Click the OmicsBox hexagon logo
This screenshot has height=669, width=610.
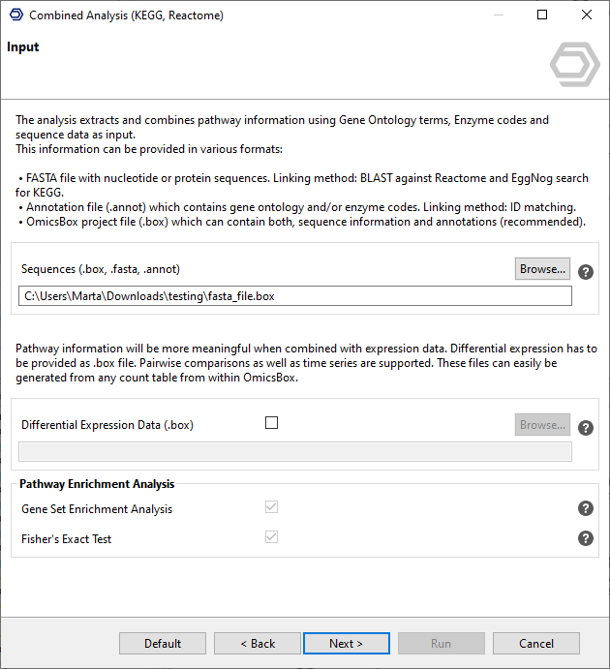(574, 65)
